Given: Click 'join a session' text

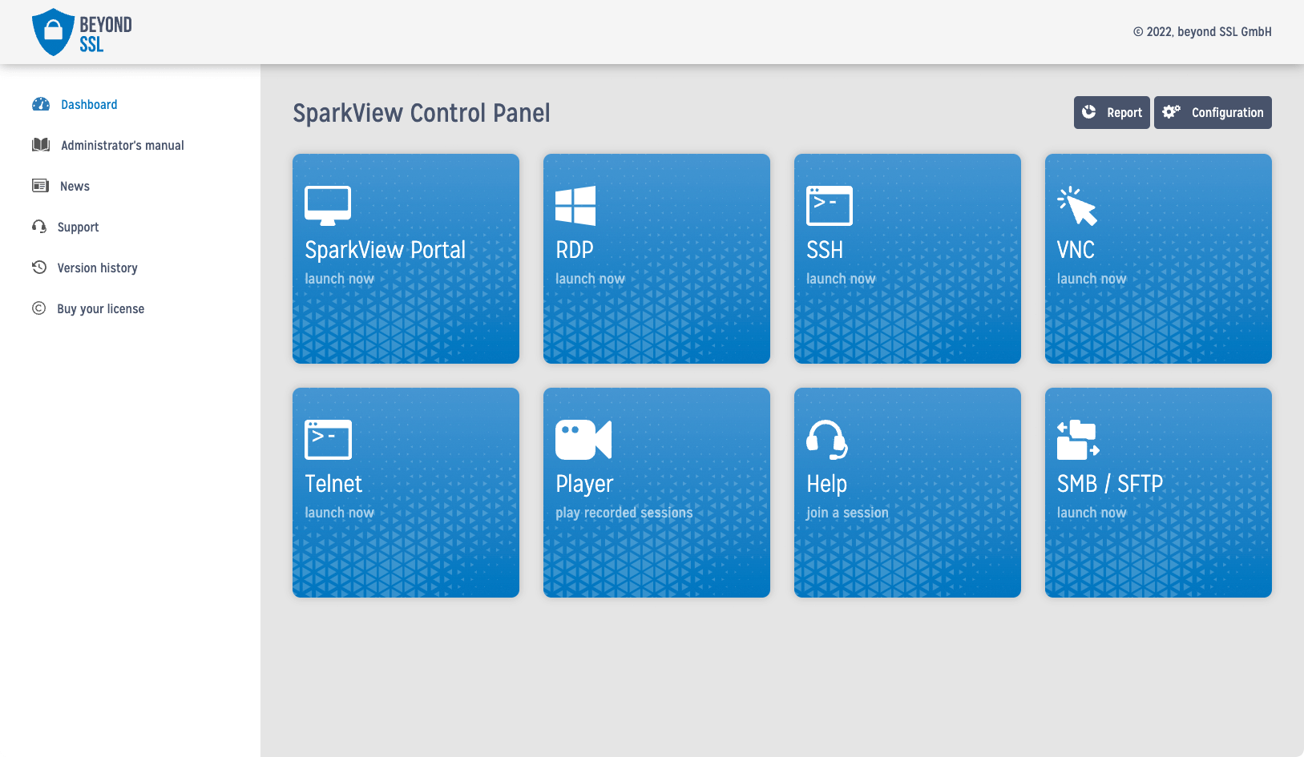Looking at the screenshot, I should (x=847, y=513).
